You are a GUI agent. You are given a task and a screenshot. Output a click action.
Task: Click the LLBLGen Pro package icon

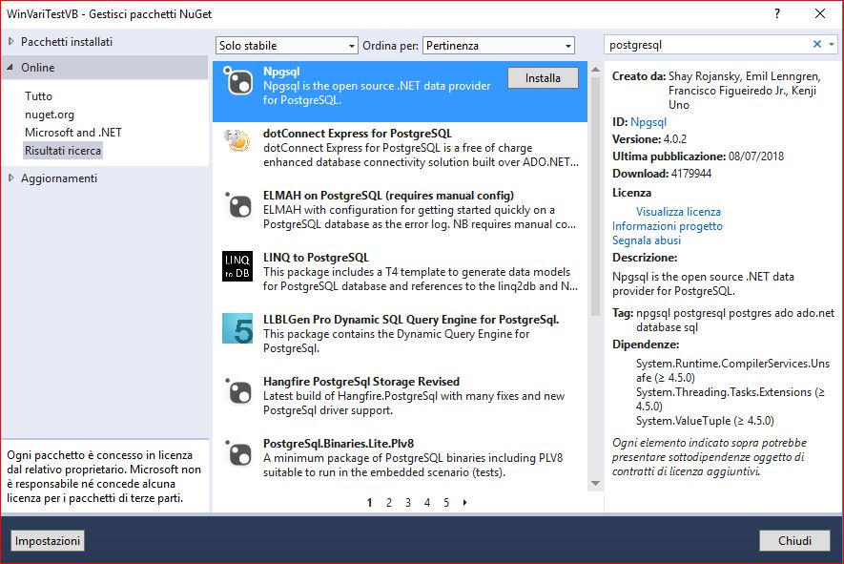tap(237, 328)
